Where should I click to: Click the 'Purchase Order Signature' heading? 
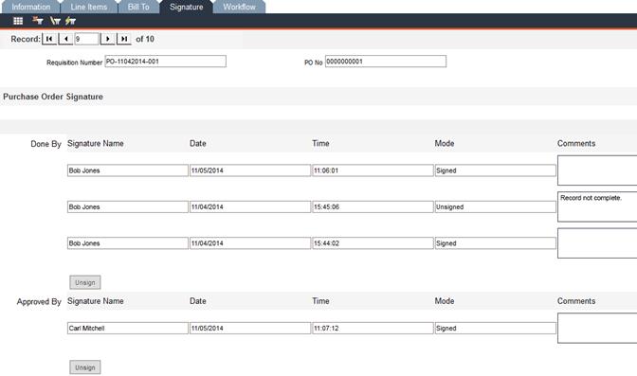click(x=53, y=97)
